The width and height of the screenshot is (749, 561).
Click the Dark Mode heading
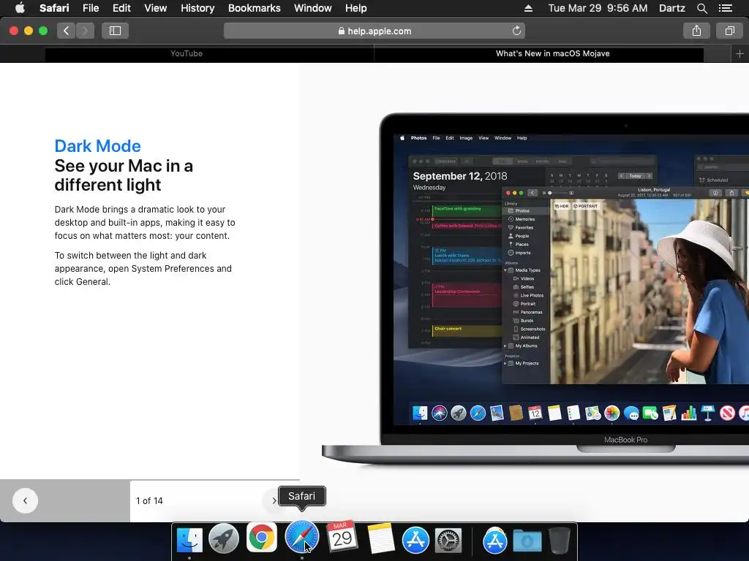[97, 146]
